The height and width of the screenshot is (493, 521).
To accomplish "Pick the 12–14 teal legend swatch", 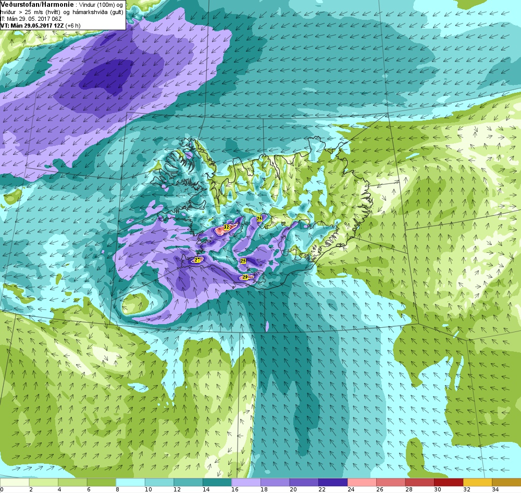I will pos(188,483).
